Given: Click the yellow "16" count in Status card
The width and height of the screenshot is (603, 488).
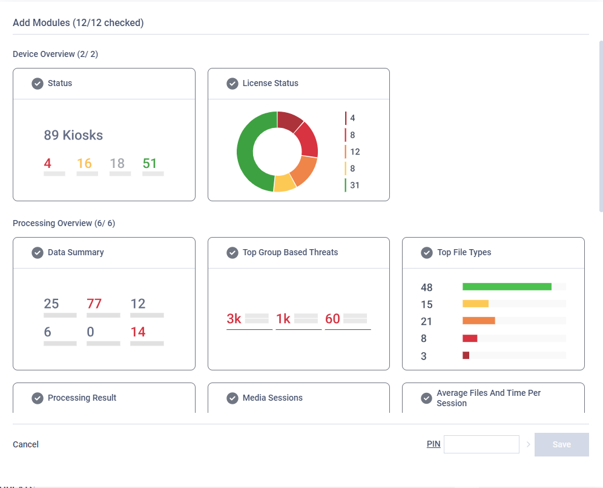Looking at the screenshot, I should tap(84, 163).
